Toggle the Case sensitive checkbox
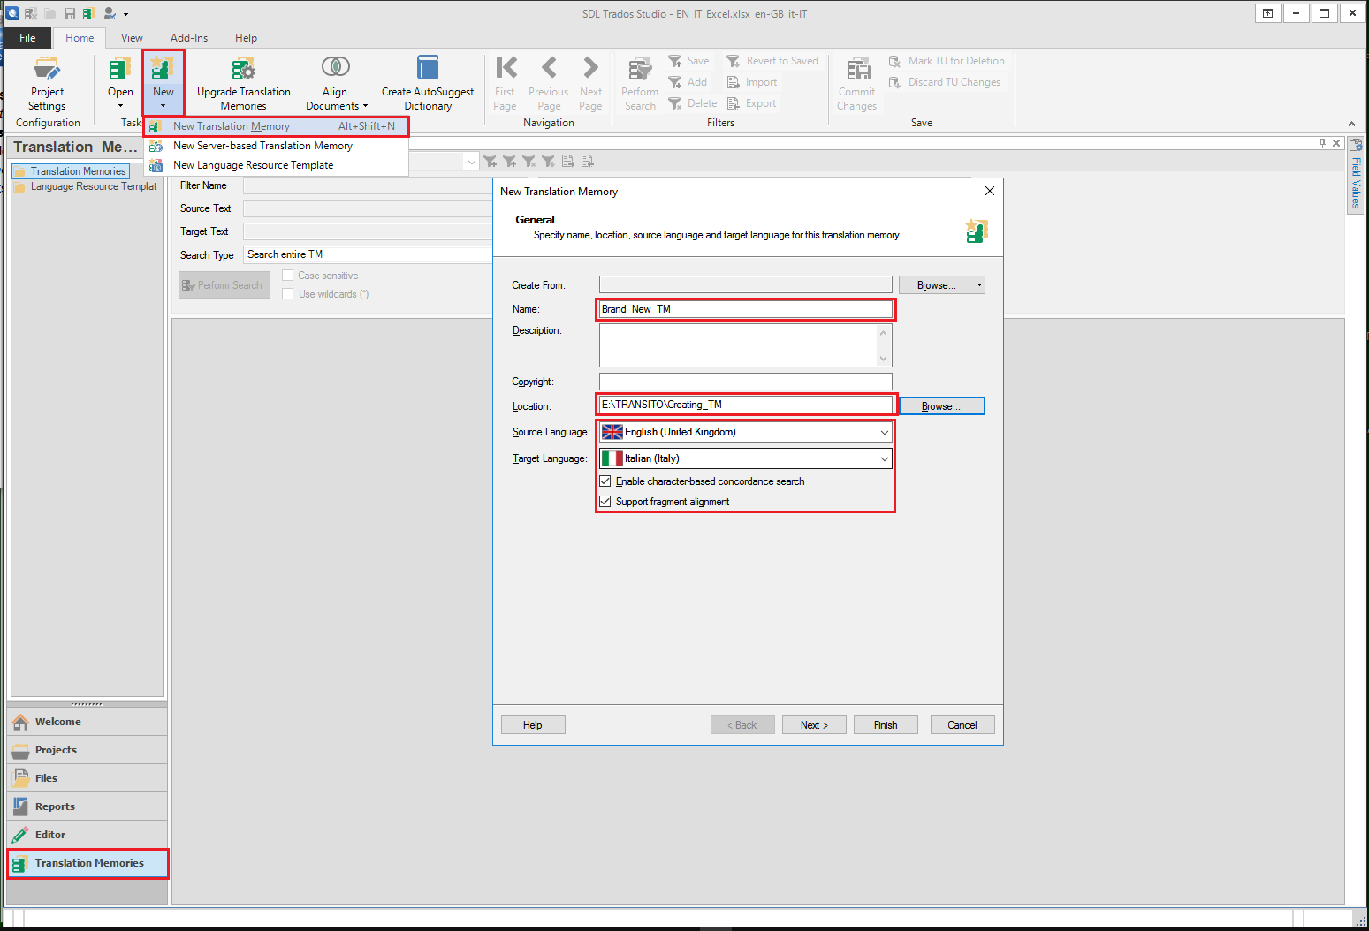This screenshot has width=1369, height=931. tap(287, 276)
